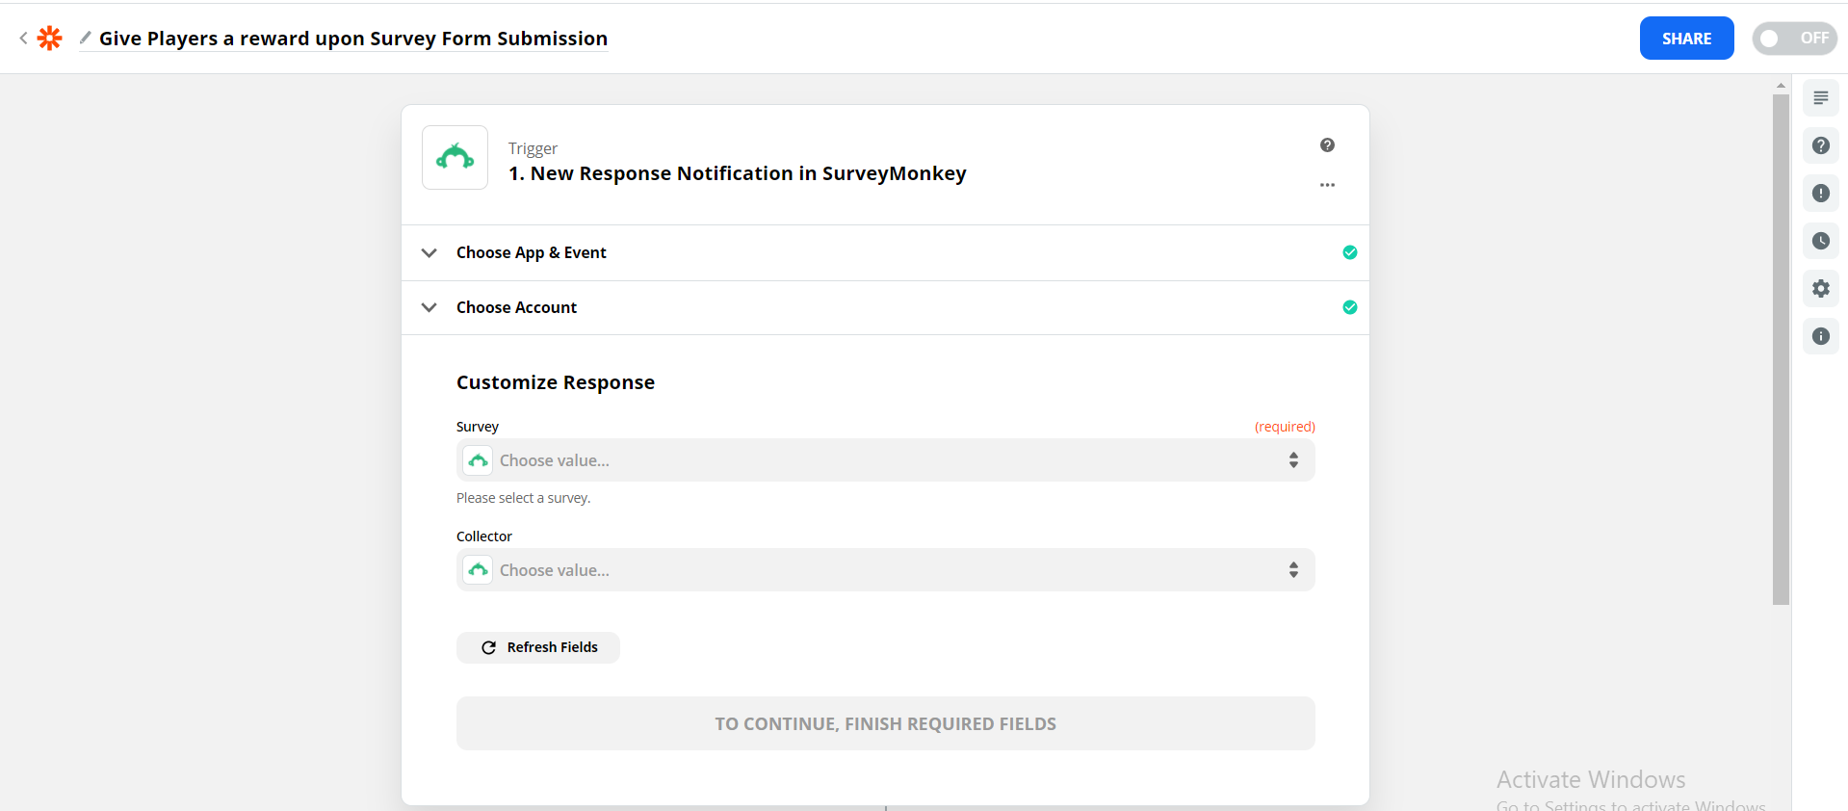Open the Zapier logo home icon
This screenshot has width=1848, height=811.
(49, 39)
